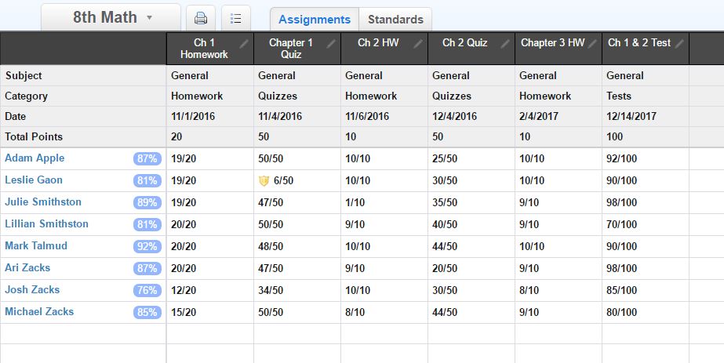Click Josh Zacks' 76% grade badge
724x363 pixels.
tap(147, 290)
